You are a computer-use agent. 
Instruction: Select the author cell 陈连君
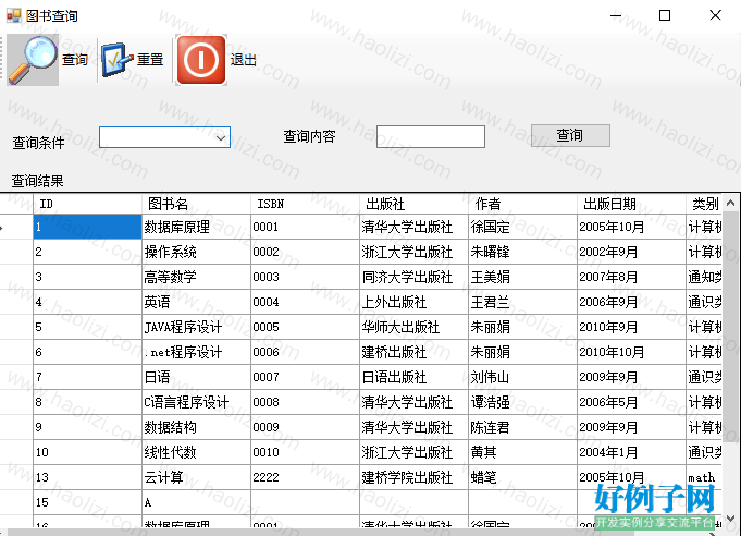coord(523,427)
